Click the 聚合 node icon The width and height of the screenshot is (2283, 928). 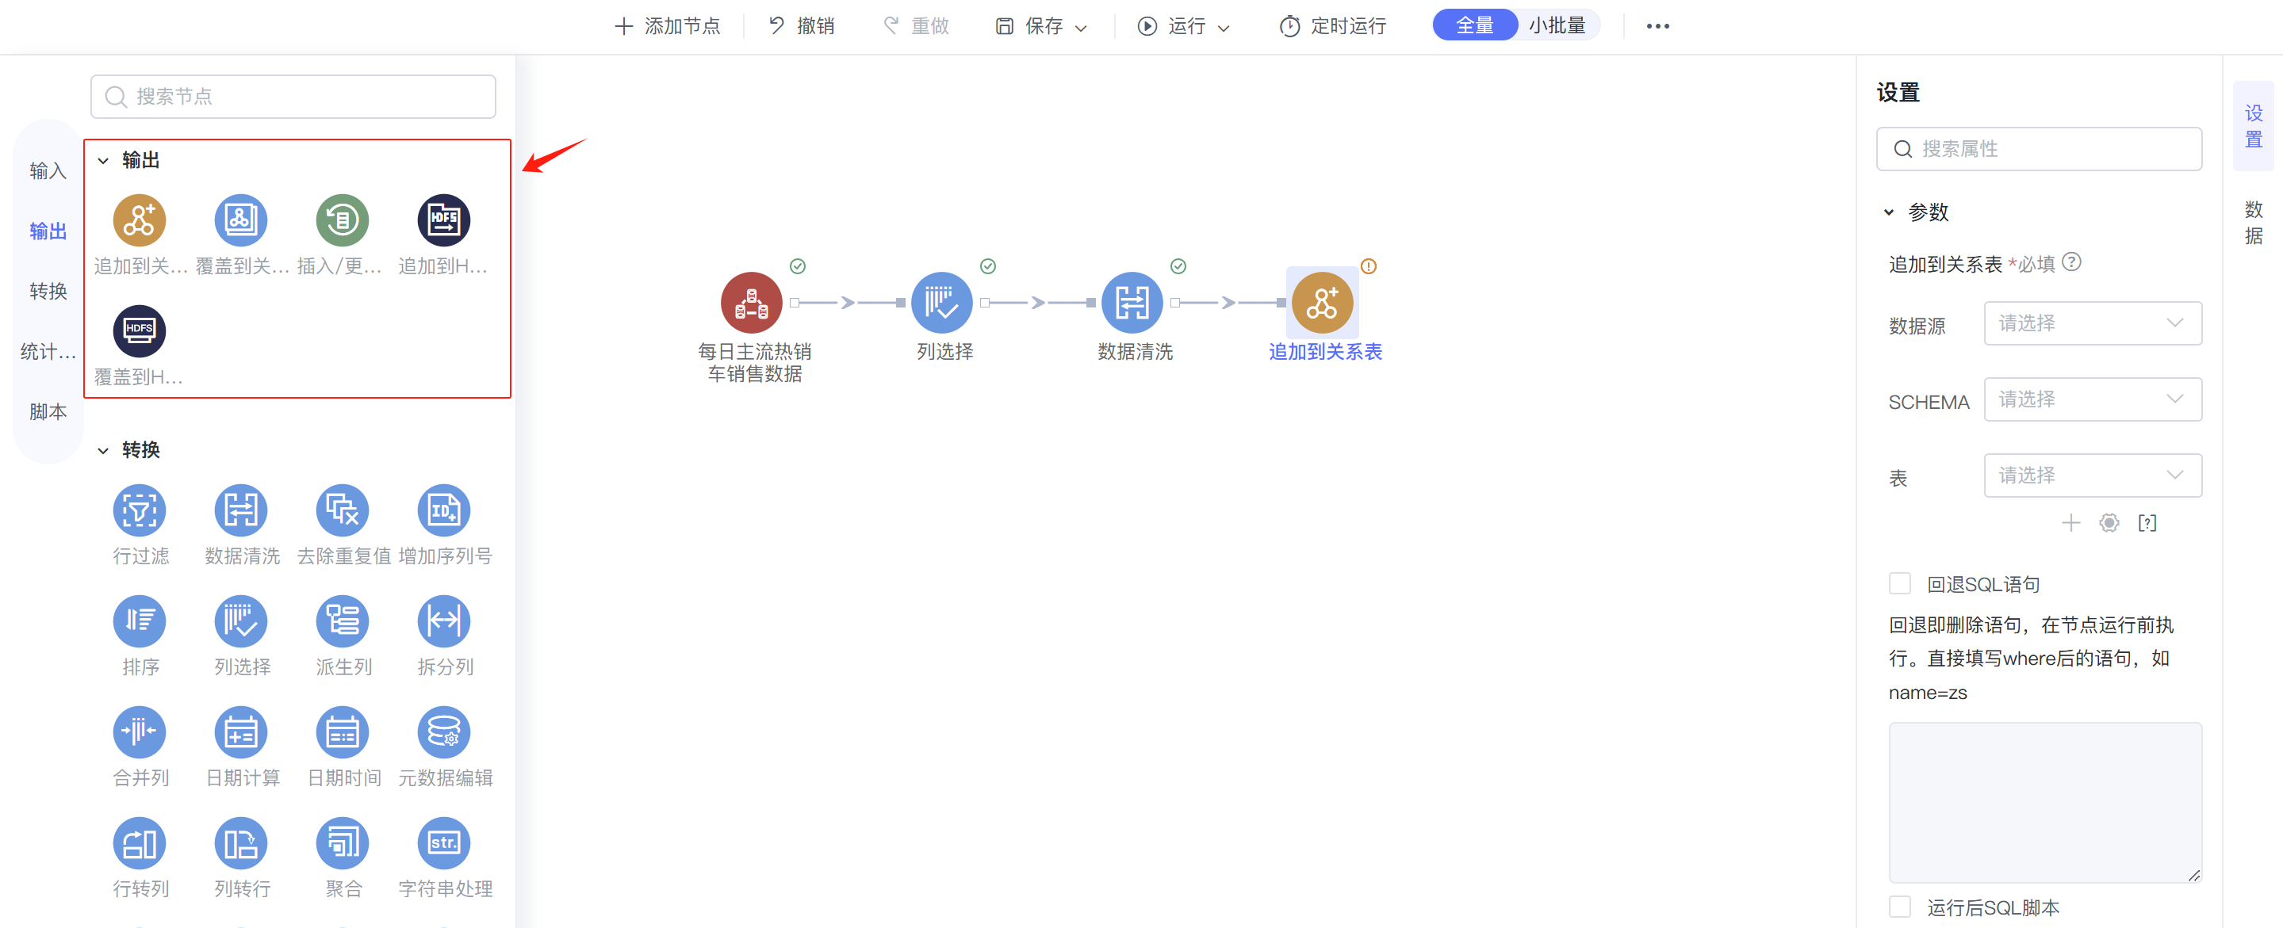pos(342,842)
